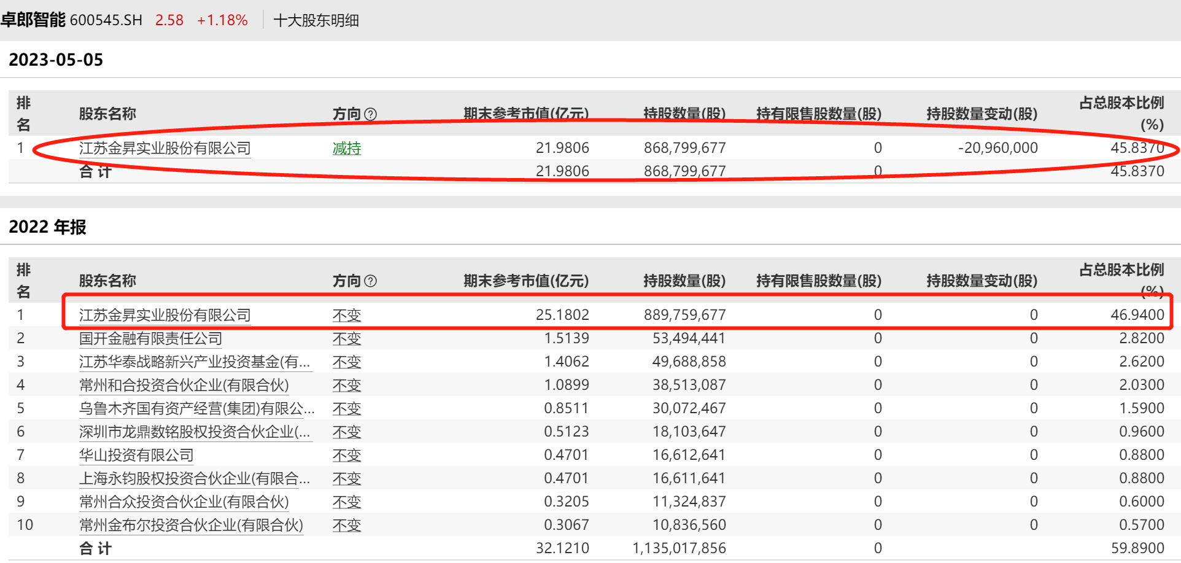1181x563 pixels.
Task: Click the help icon beside 方向 in 2022 年报 table
Action: pos(370,281)
